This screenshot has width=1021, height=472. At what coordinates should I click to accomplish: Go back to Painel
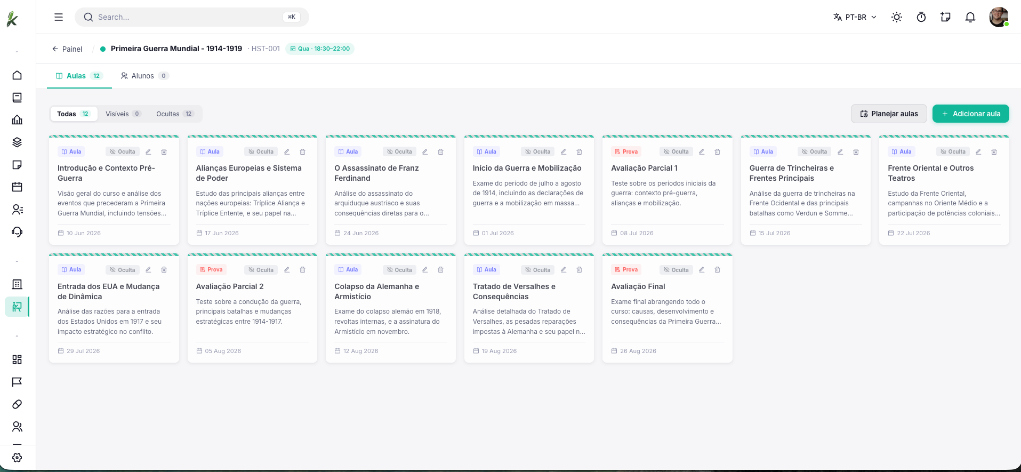coord(67,49)
